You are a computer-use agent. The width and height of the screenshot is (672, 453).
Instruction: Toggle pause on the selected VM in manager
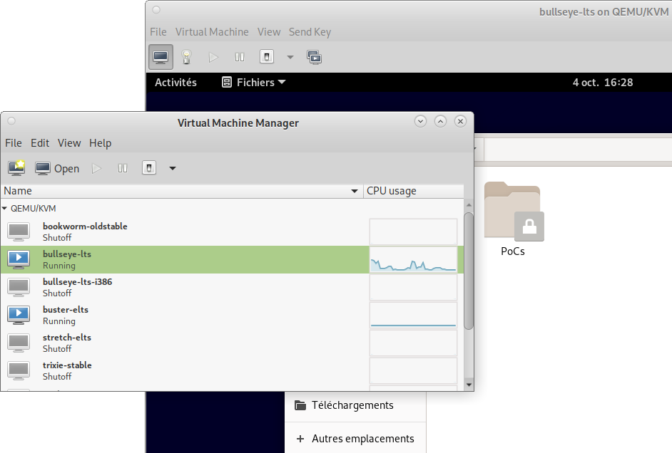point(122,167)
